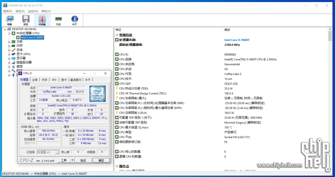Click the CPU 代号 Coffee Lake-S value
The width and height of the screenshot is (335, 177).
click(233, 74)
